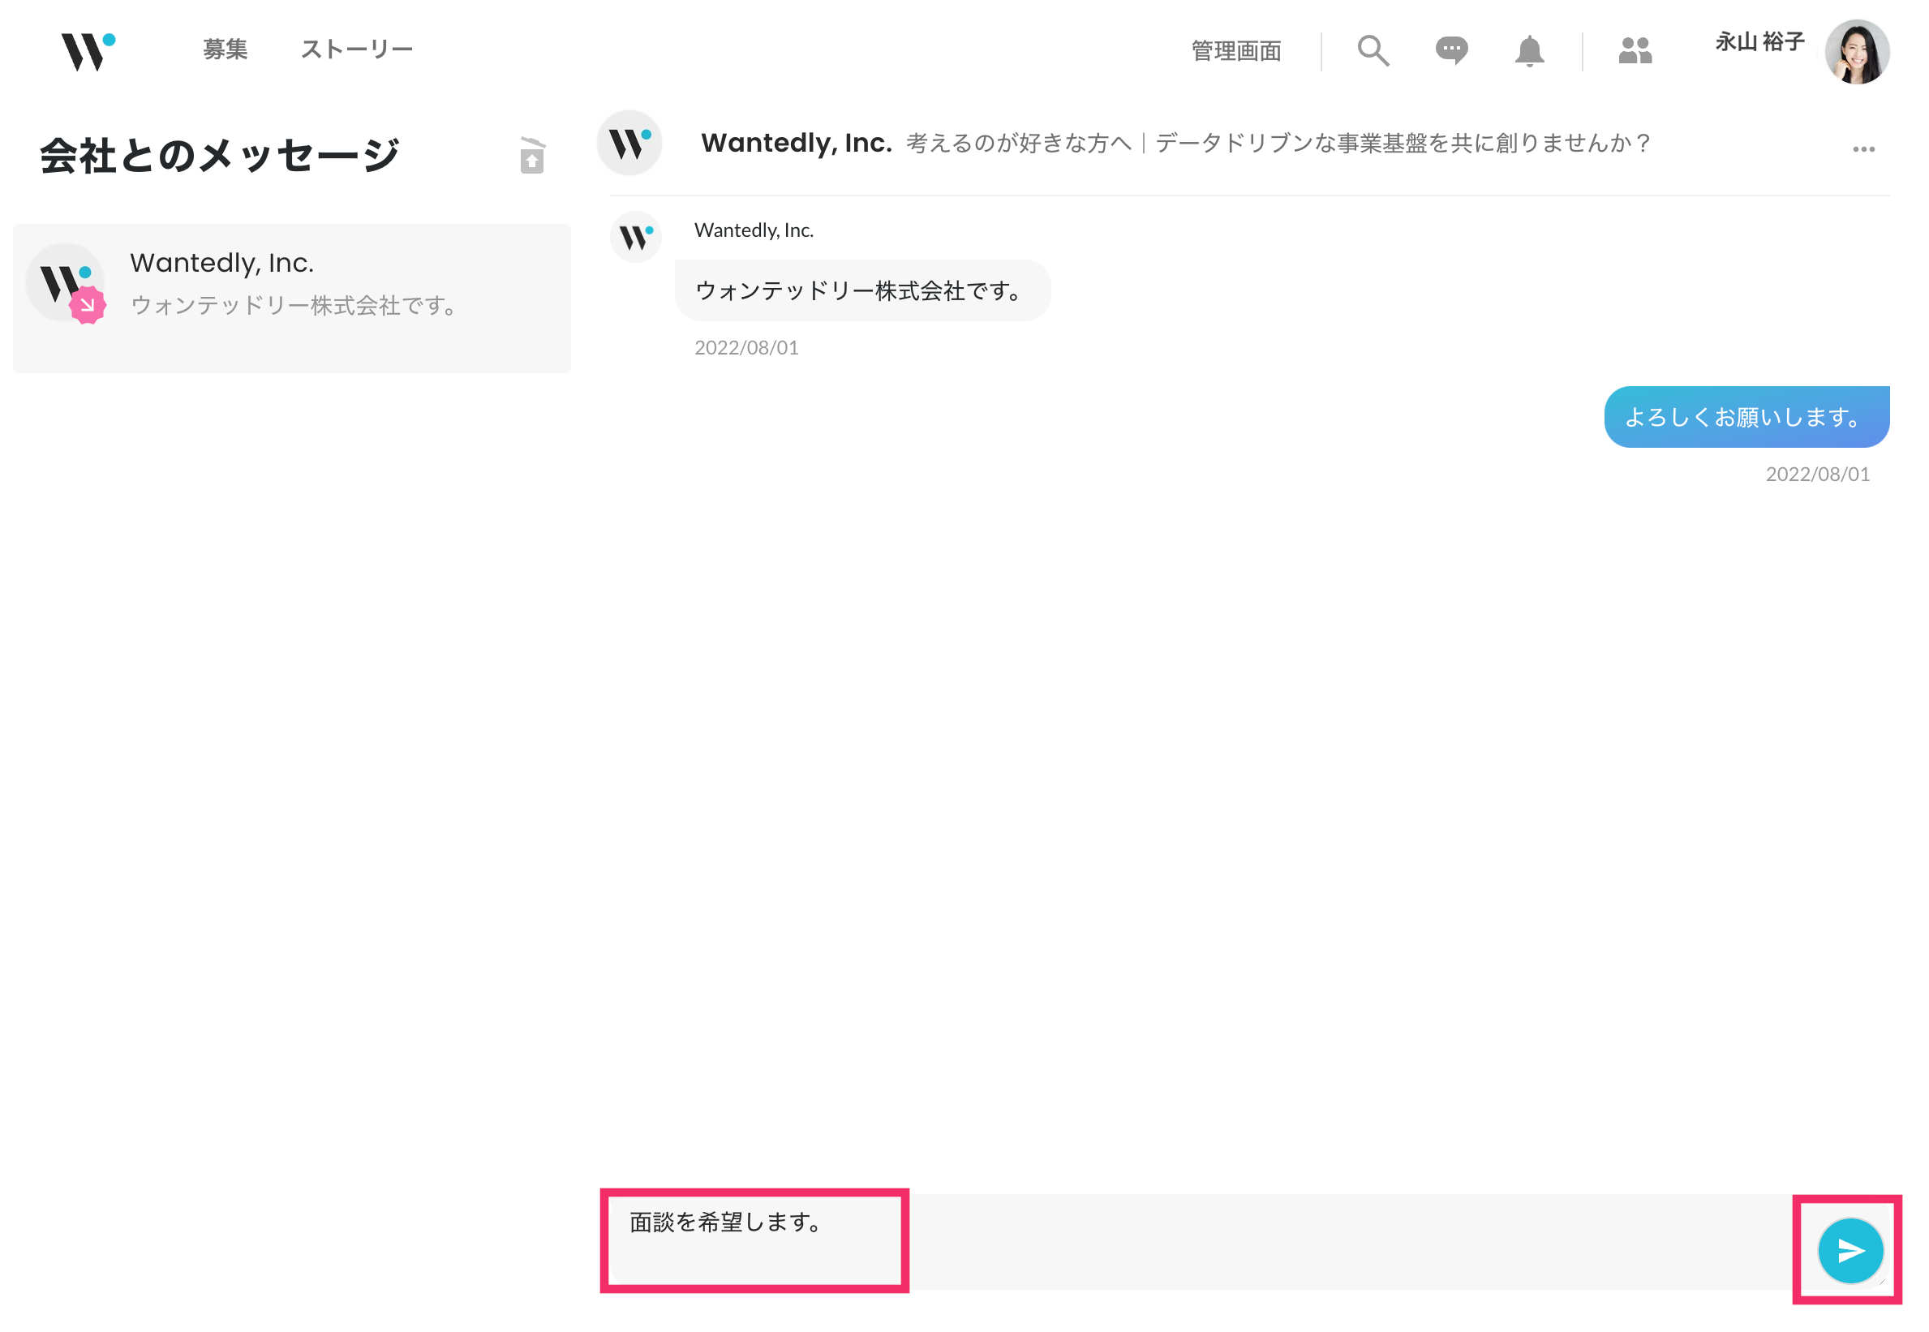Viewport: 1929px width, 1332px height.
Task: Open the three-dot more options menu
Action: 1863,149
